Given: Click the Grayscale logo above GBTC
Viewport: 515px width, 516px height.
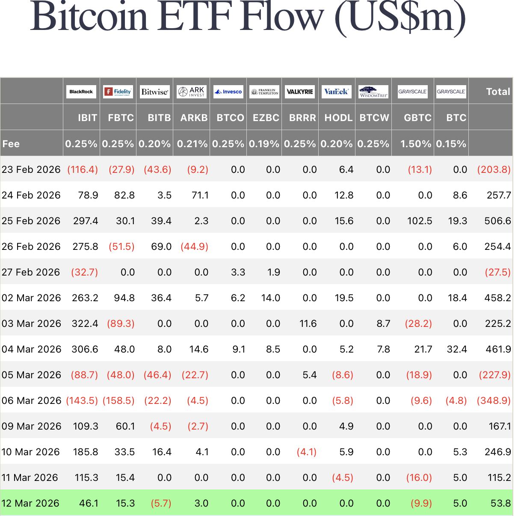Looking at the screenshot, I should click(412, 92).
